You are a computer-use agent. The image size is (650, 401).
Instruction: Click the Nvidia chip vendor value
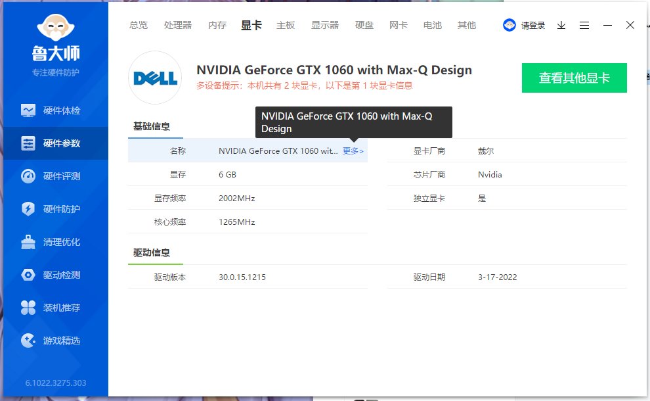(x=490, y=175)
